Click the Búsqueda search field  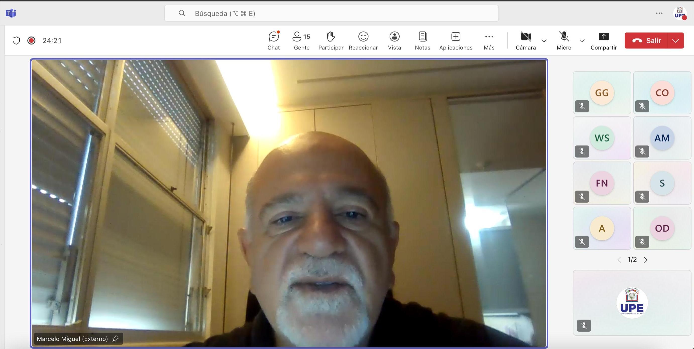tap(331, 13)
